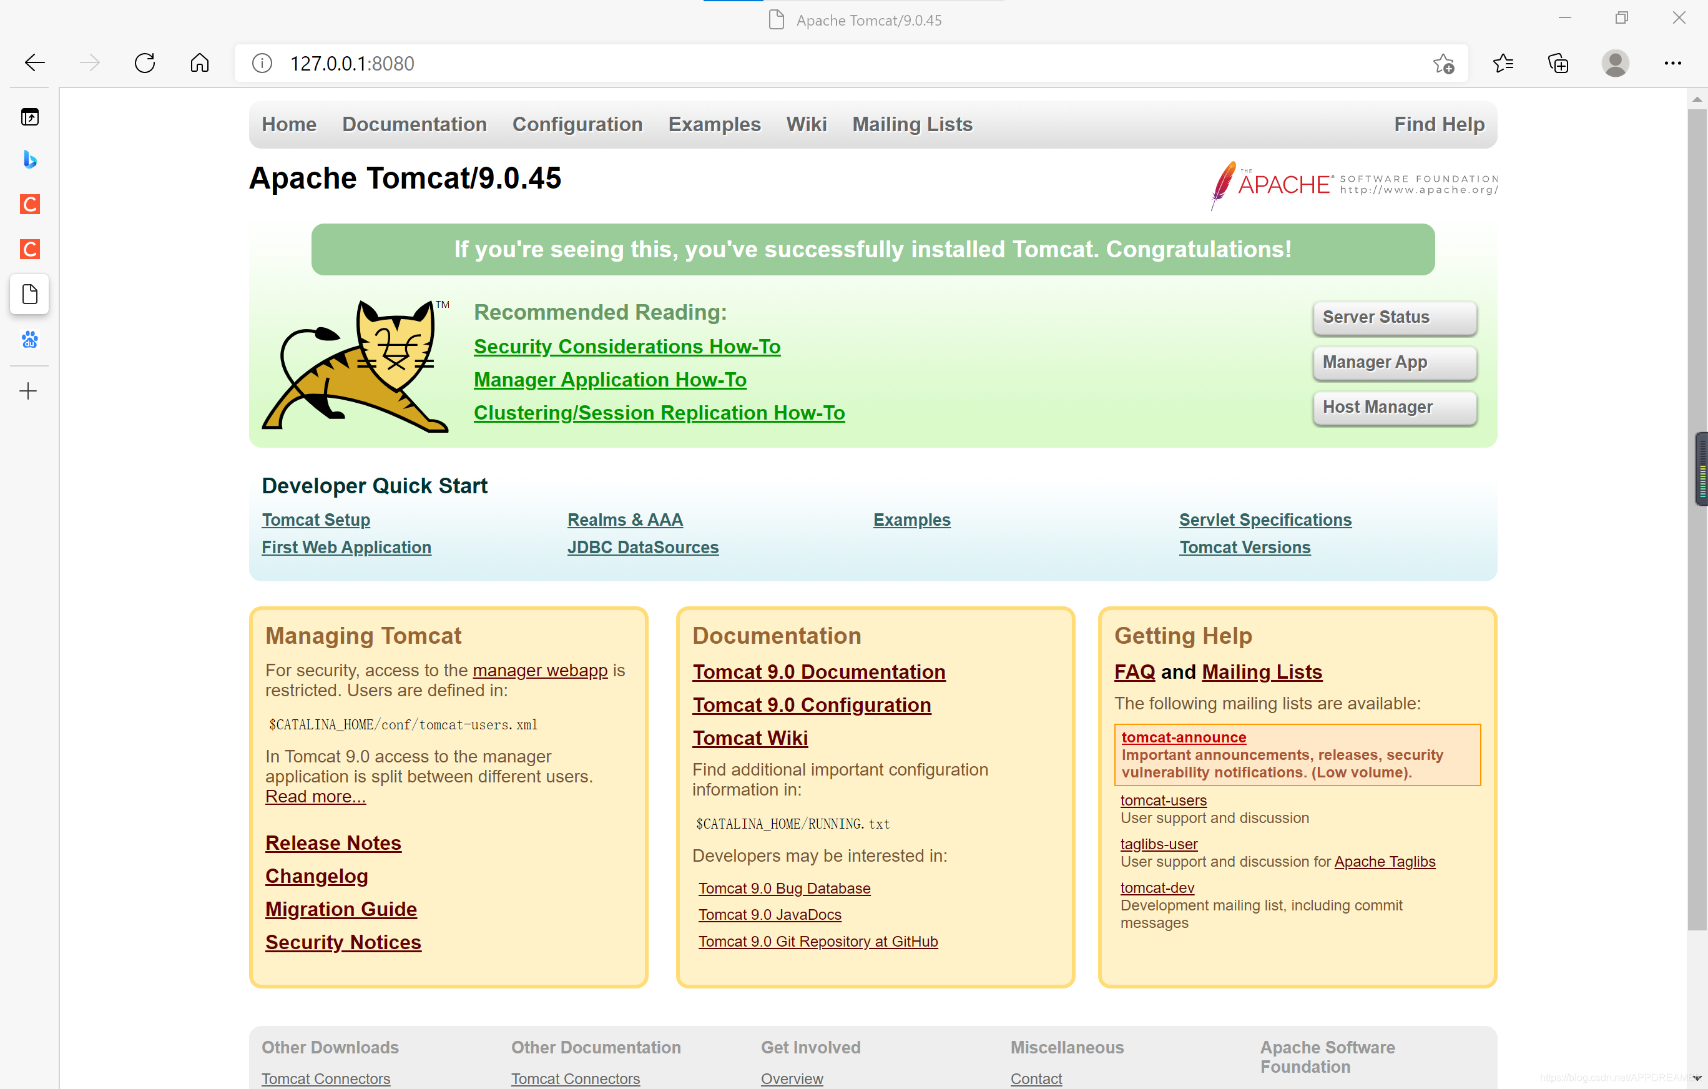Open Security Considerations How-To link
The width and height of the screenshot is (1708, 1089).
627,346
